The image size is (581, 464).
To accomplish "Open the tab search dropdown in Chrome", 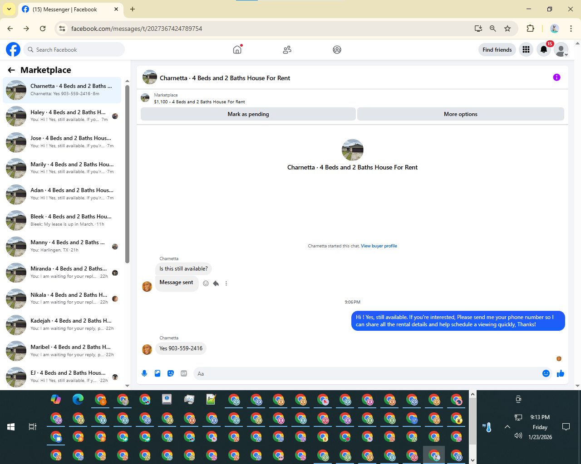I will (x=9, y=9).
